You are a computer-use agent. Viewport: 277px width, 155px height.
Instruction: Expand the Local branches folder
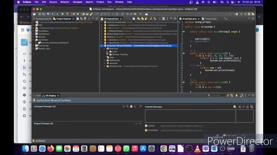(107, 52)
